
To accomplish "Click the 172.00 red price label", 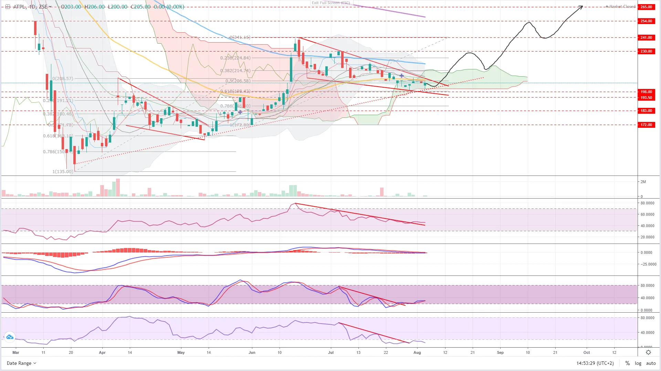I will pyautogui.click(x=646, y=125).
